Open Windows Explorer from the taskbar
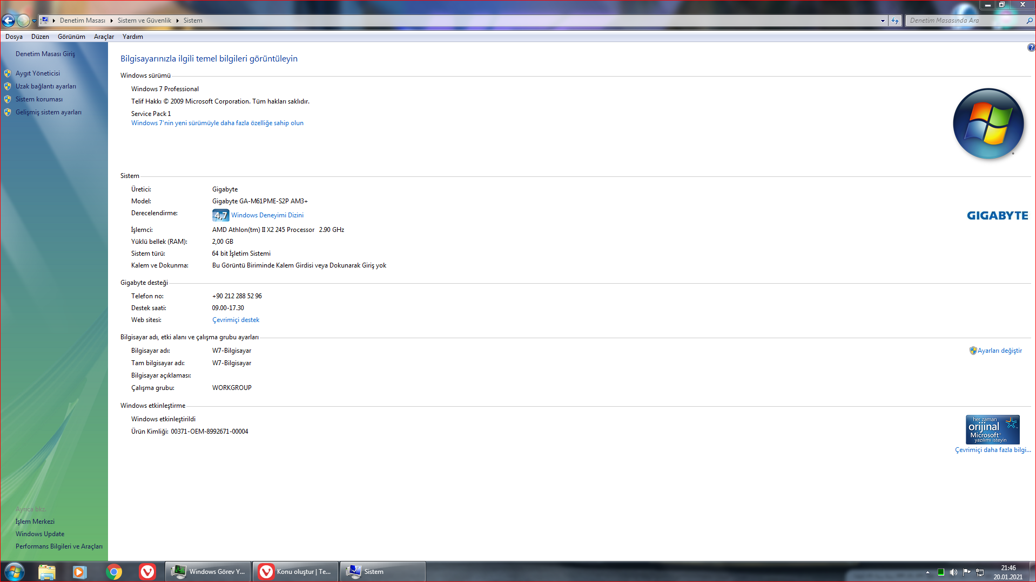 tap(47, 572)
